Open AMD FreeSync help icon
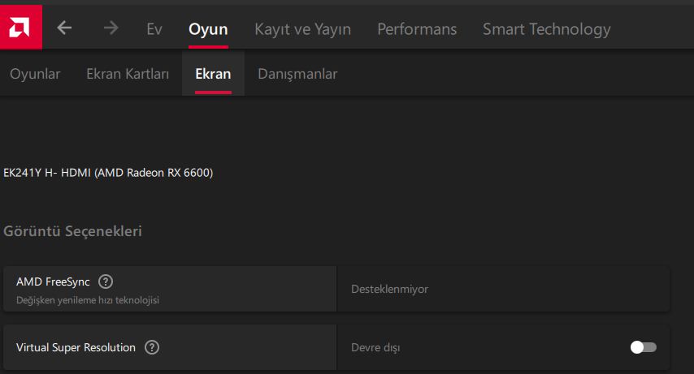694x374 pixels. coord(106,282)
